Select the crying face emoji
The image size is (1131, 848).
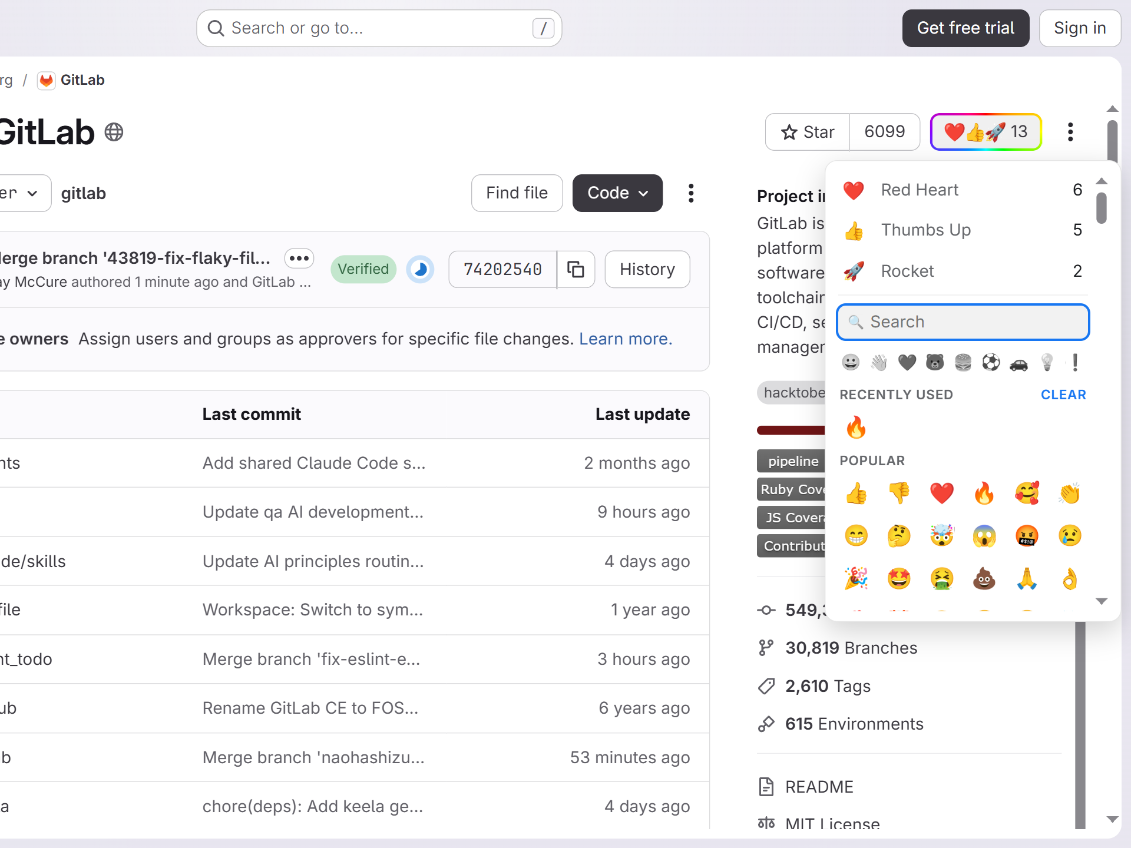[x=1069, y=535]
